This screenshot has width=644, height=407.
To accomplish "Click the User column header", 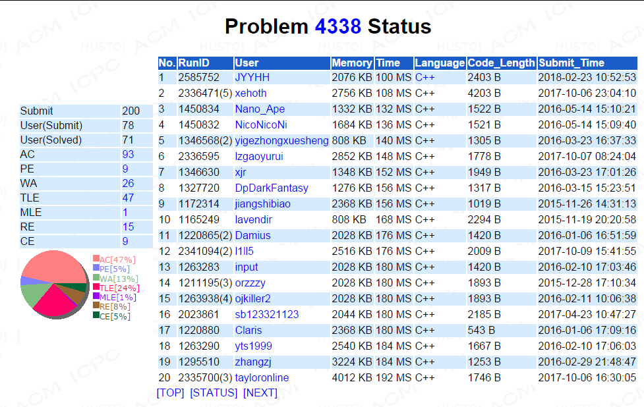I will pos(281,63).
